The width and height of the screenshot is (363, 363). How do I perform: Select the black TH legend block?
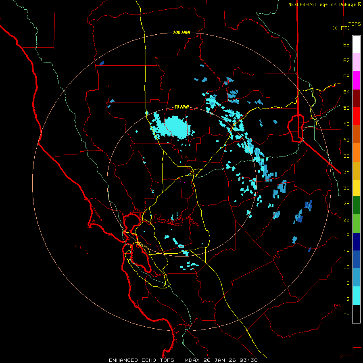[x=356, y=314]
